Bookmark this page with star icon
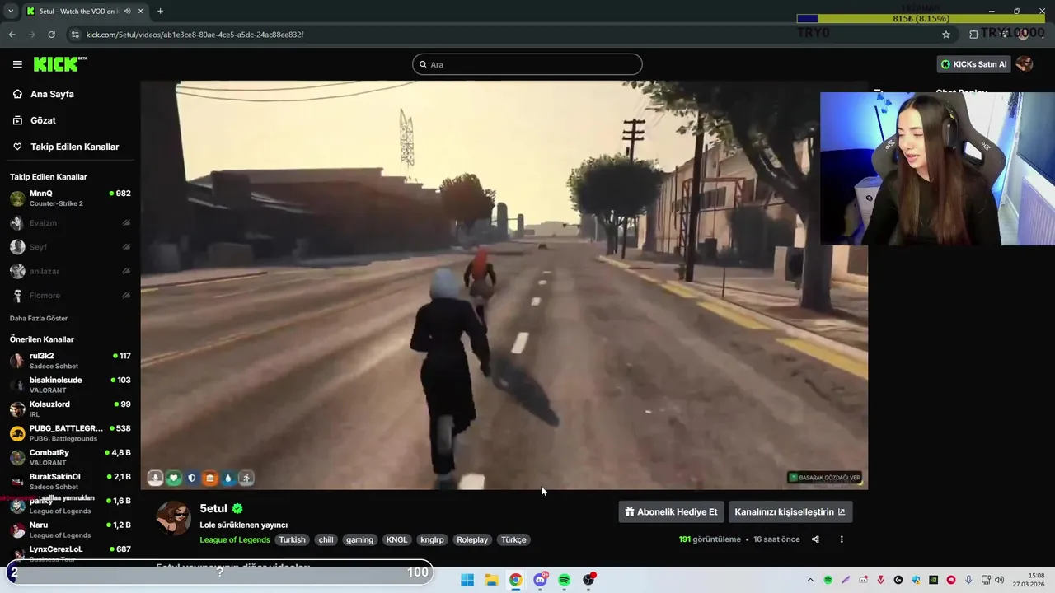1055x593 pixels. coord(946,35)
